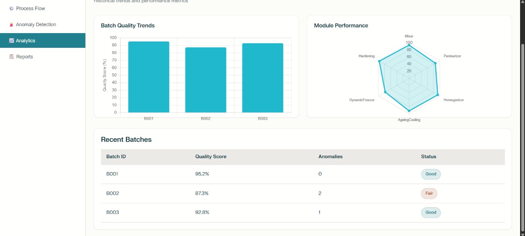
Task: Click the Good badge next to B001
Action: point(431,174)
